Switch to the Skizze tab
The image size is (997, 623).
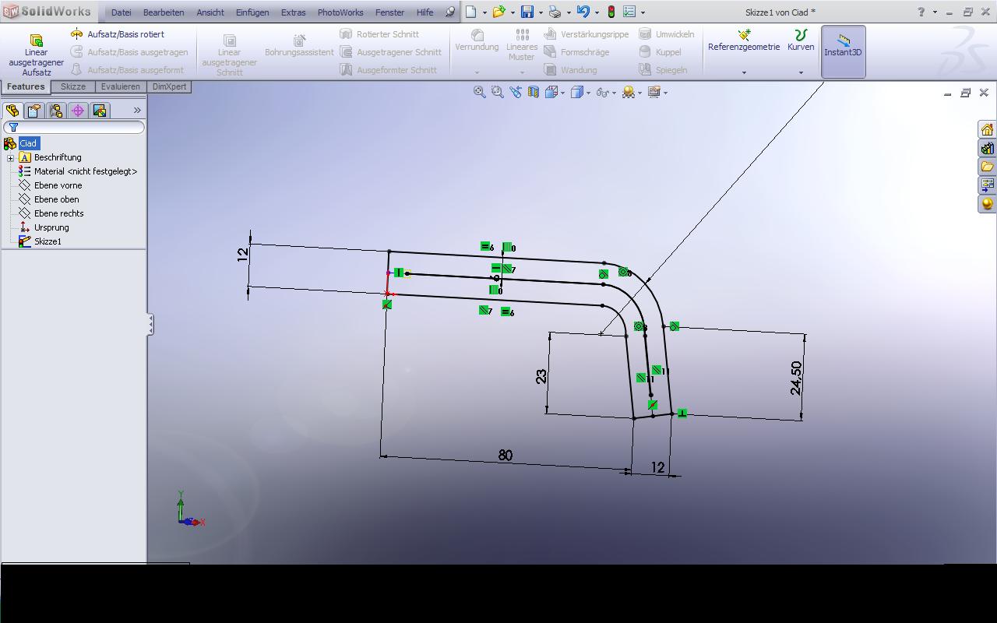click(73, 86)
